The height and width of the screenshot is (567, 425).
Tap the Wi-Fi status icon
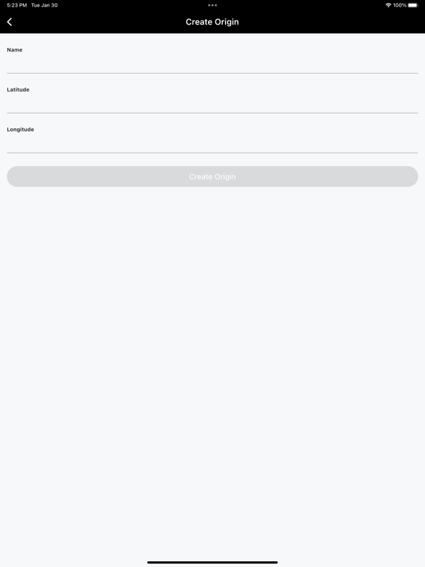click(x=388, y=5)
